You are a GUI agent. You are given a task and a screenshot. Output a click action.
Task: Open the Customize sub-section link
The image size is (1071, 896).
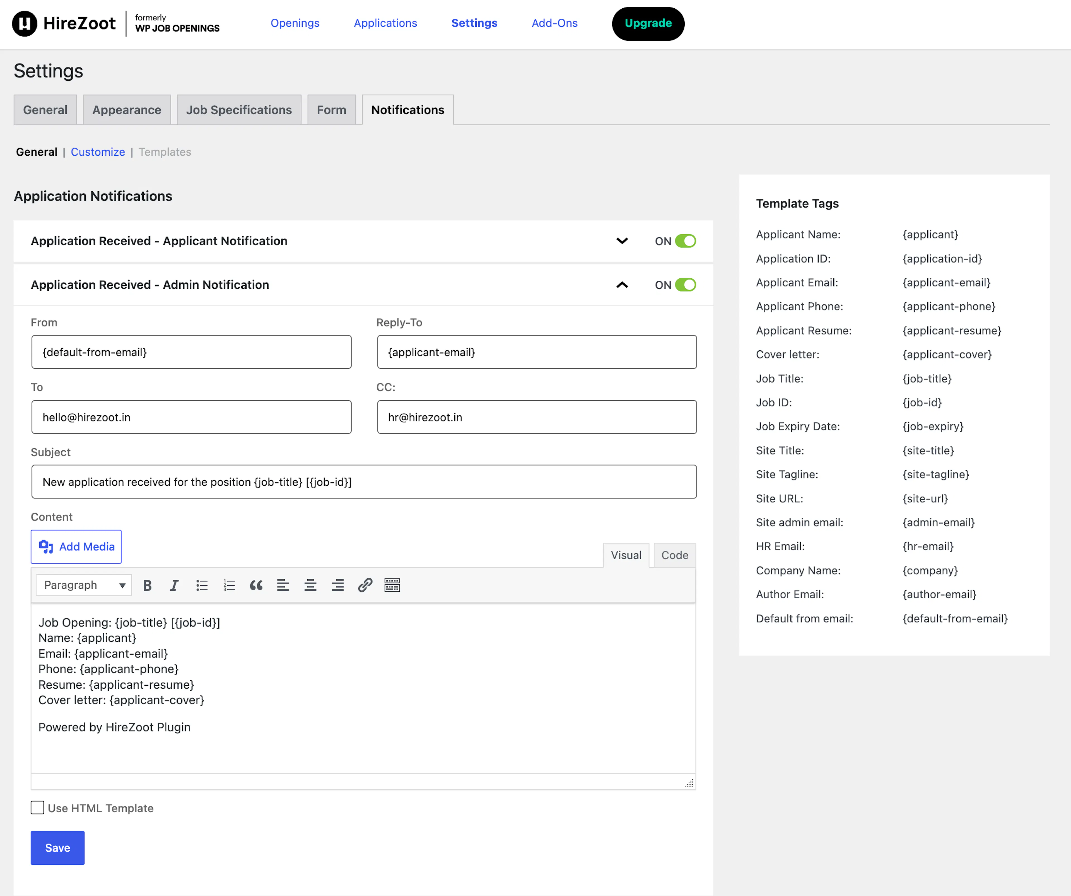point(98,152)
